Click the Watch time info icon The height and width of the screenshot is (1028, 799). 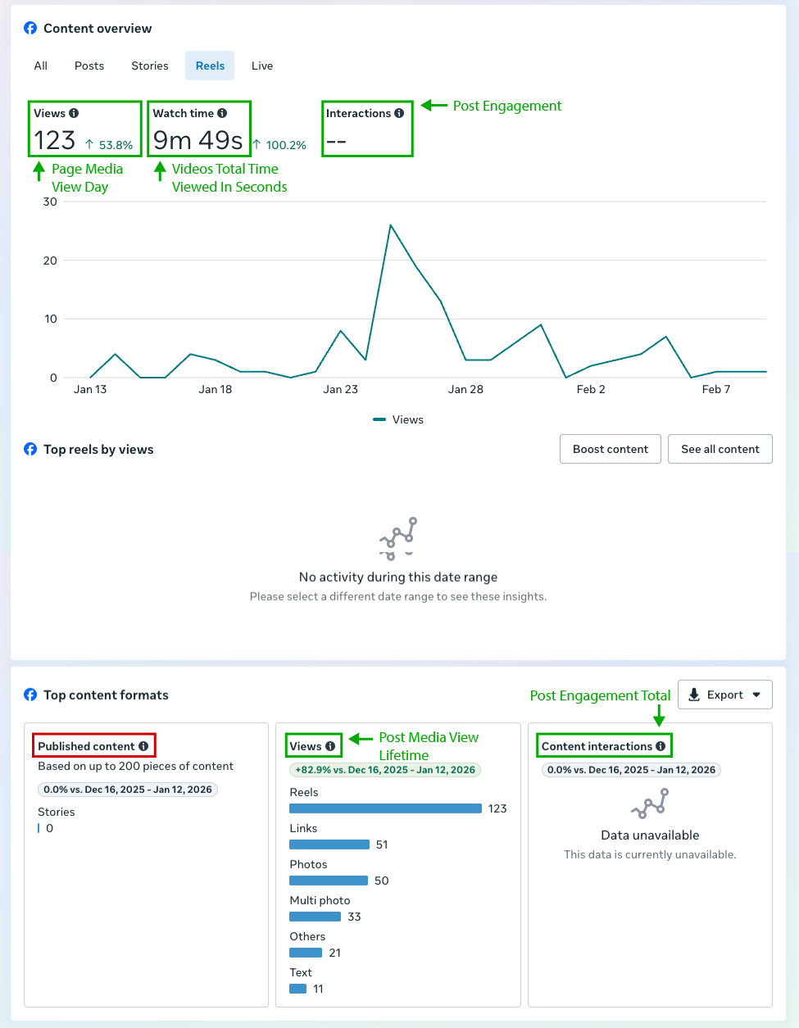pos(222,114)
